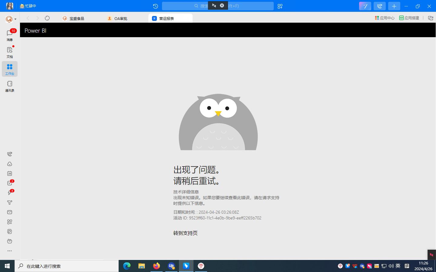This screenshot has height=272, width=436.
Task: Close the floating overlay with X
Action: point(222,5)
